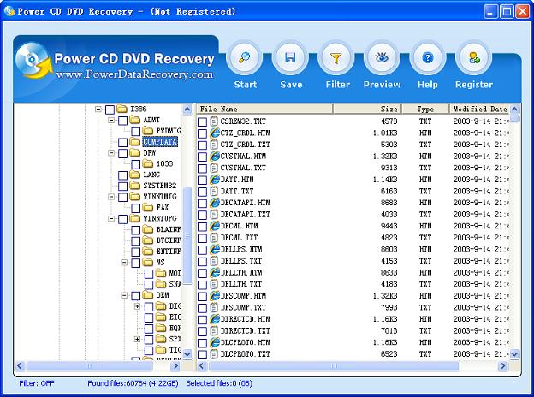Collapse the DRW tree node
This screenshot has height=397, width=534.
(111, 152)
